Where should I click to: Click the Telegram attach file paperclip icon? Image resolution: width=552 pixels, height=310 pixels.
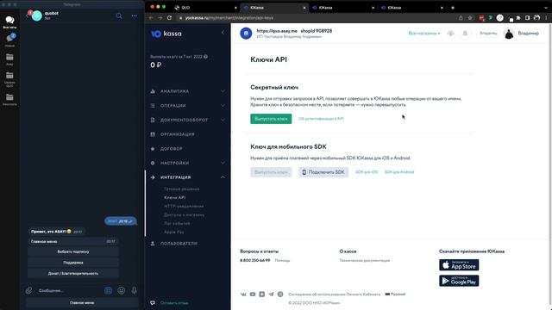[x=28, y=290]
